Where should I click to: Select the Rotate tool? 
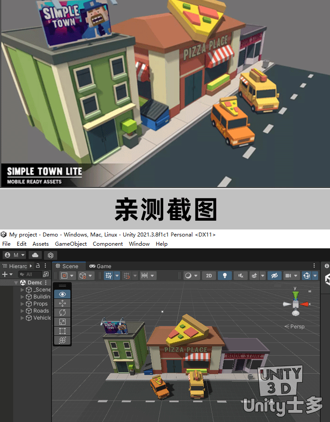pos(62,313)
